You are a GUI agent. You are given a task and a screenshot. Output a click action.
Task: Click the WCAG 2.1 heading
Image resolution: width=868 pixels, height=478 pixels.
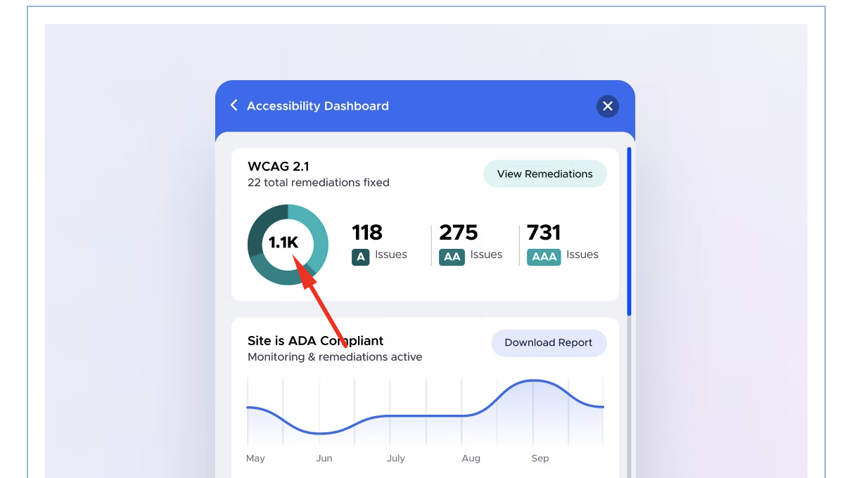[279, 167]
